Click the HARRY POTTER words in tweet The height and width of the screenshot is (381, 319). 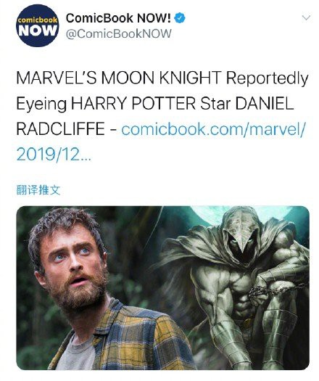pyautogui.click(x=133, y=103)
